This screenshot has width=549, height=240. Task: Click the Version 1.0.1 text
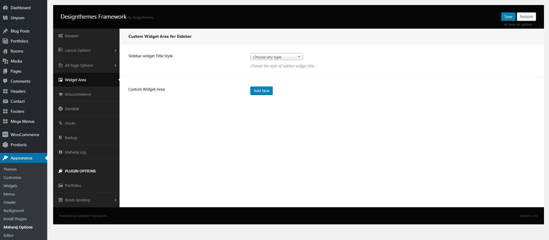529,216
